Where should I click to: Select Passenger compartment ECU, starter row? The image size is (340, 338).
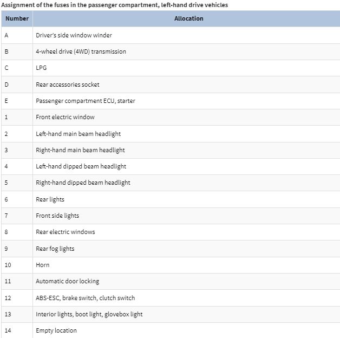(86, 101)
